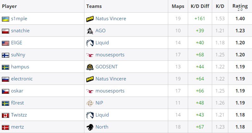The height and width of the screenshot is (133, 252).
Task: Click the Canada flag beside Twistzz
Action: tap(5, 115)
